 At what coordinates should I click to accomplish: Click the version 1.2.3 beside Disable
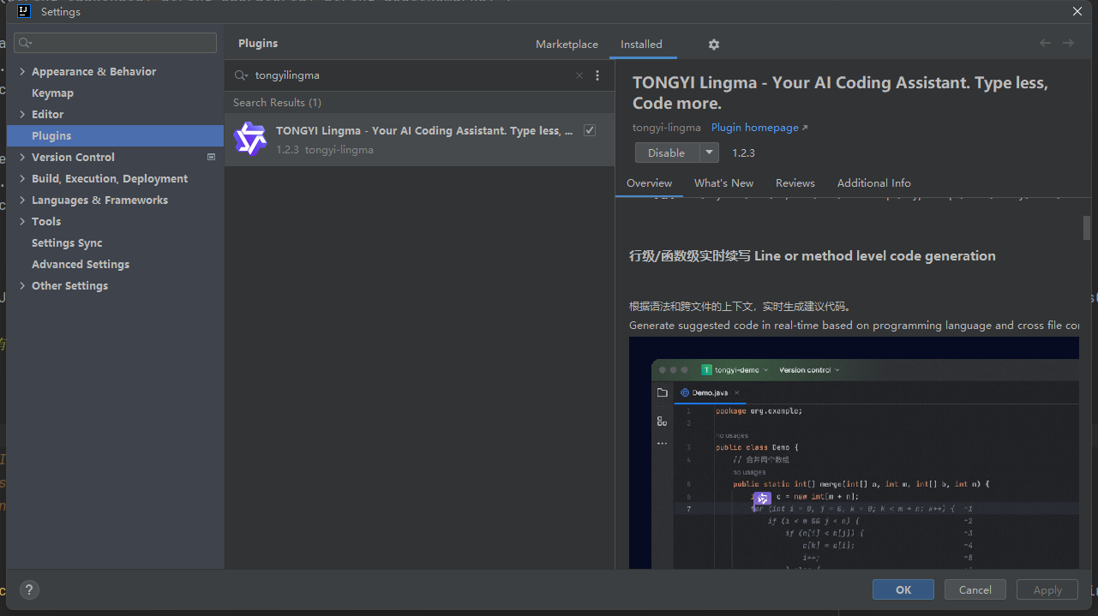click(743, 153)
